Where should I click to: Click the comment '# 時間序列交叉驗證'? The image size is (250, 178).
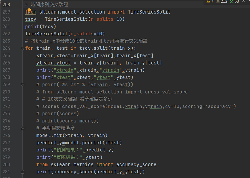46,5
